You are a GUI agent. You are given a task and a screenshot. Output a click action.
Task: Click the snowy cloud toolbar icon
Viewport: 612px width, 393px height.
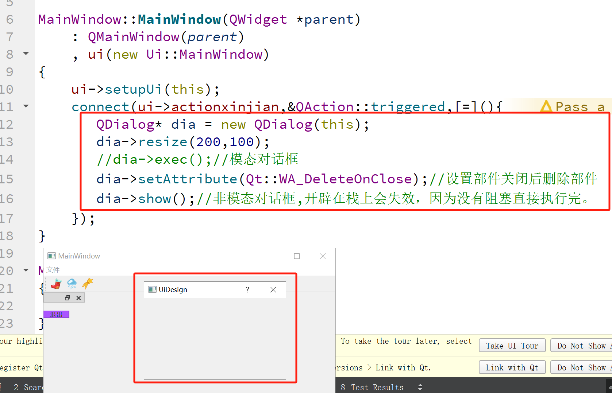click(x=72, y=284)
